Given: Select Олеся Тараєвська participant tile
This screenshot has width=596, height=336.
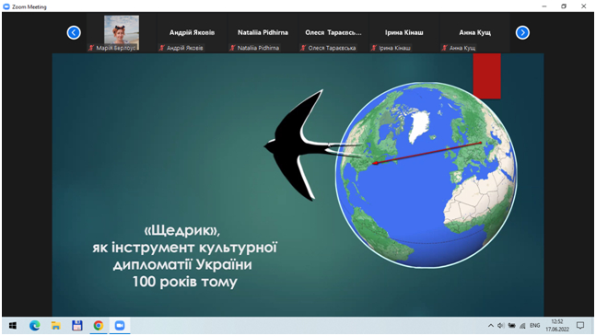Looking at the screenshot, I should click(333, 32).
